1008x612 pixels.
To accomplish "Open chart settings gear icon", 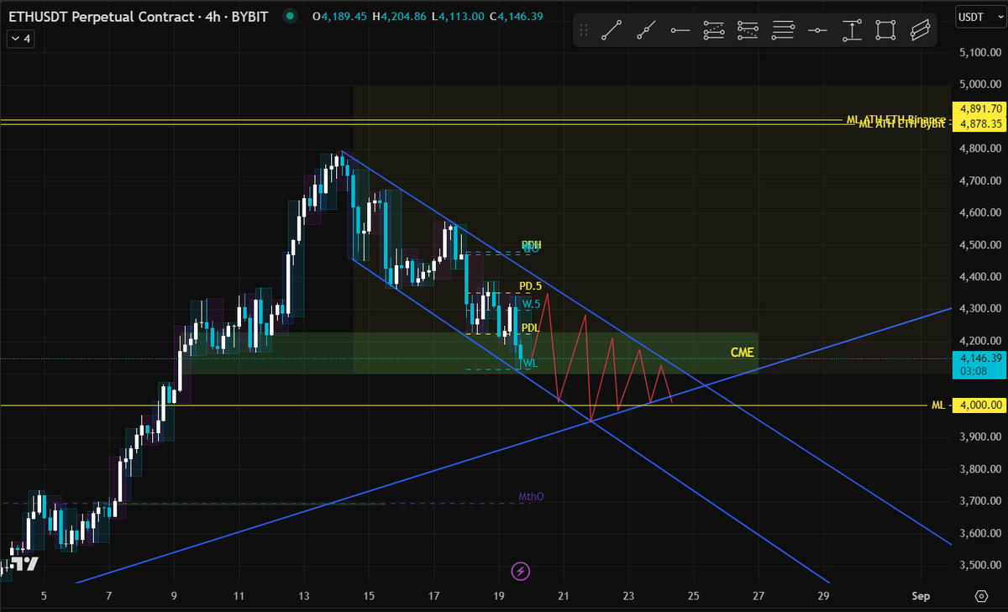I will (x=981, y=596).
